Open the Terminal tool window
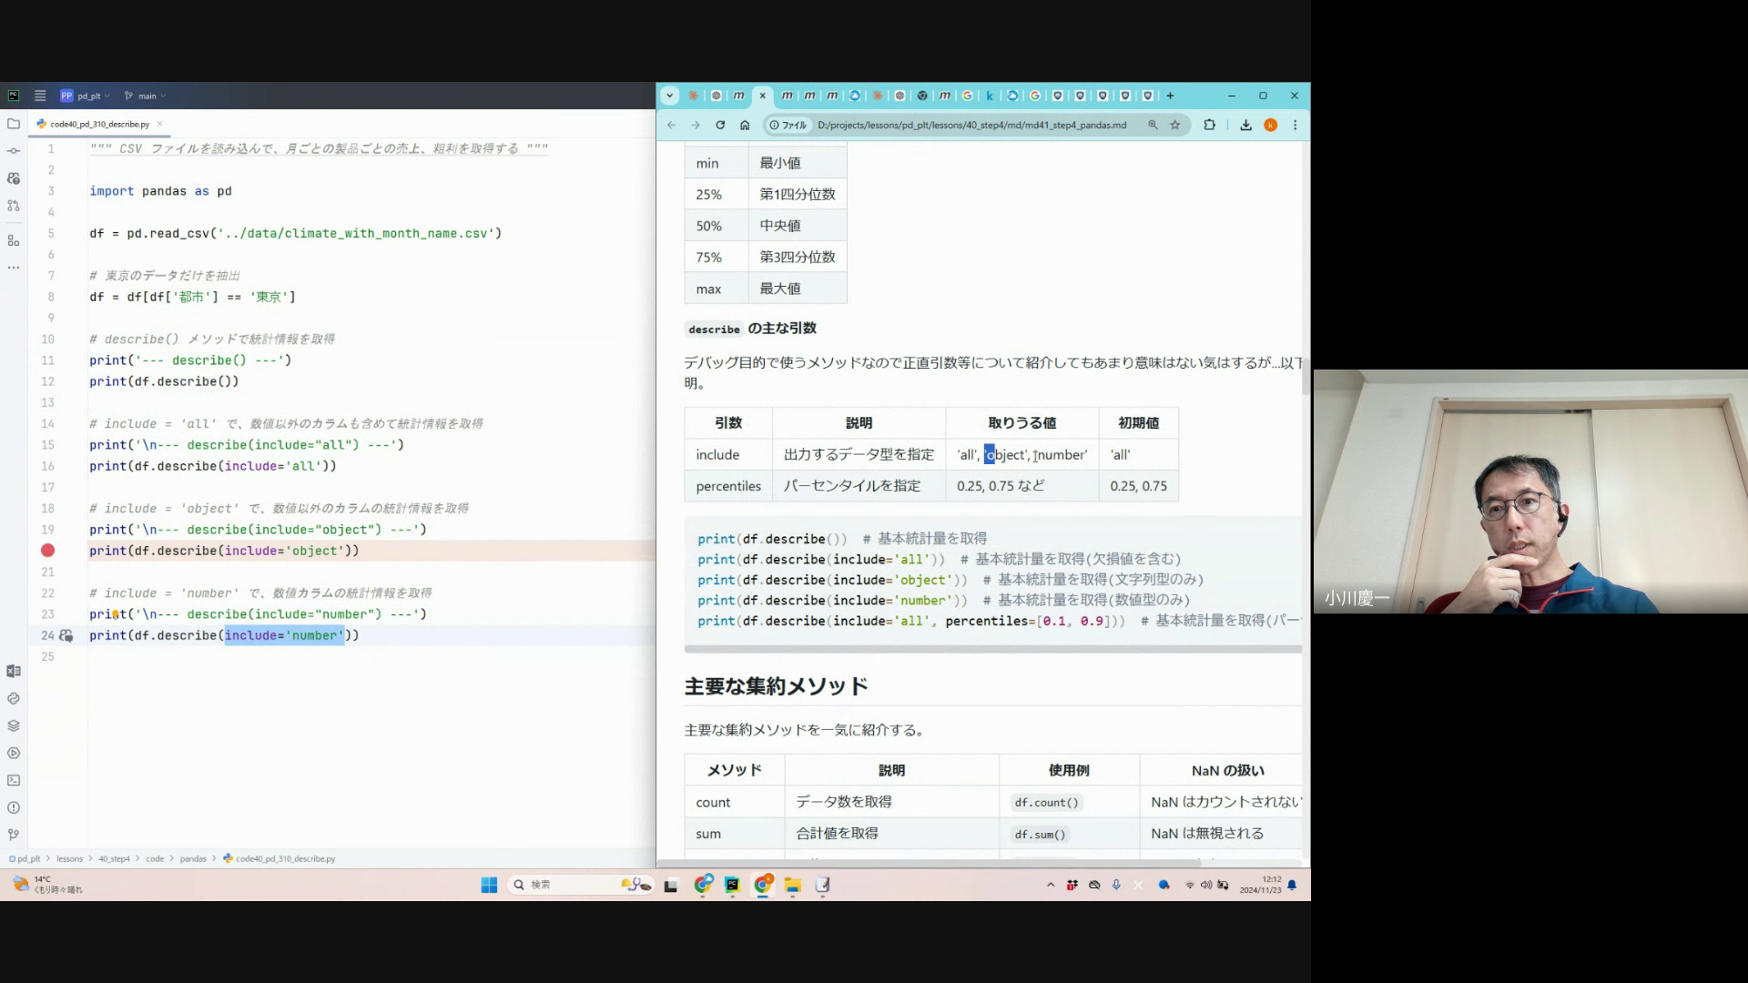Viewport: 1748px width, 983px height. click(13, 781)
